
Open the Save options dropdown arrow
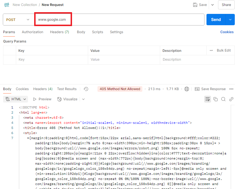pyautogui.click(x=212, y=5)
